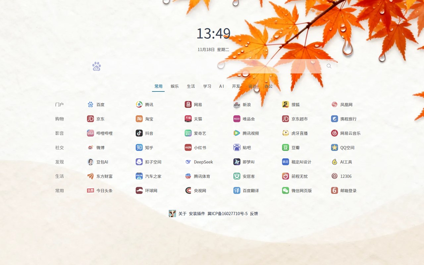Click the 12306 link text
This screenshot has height=265, width=424.
(x=346, y=176)
